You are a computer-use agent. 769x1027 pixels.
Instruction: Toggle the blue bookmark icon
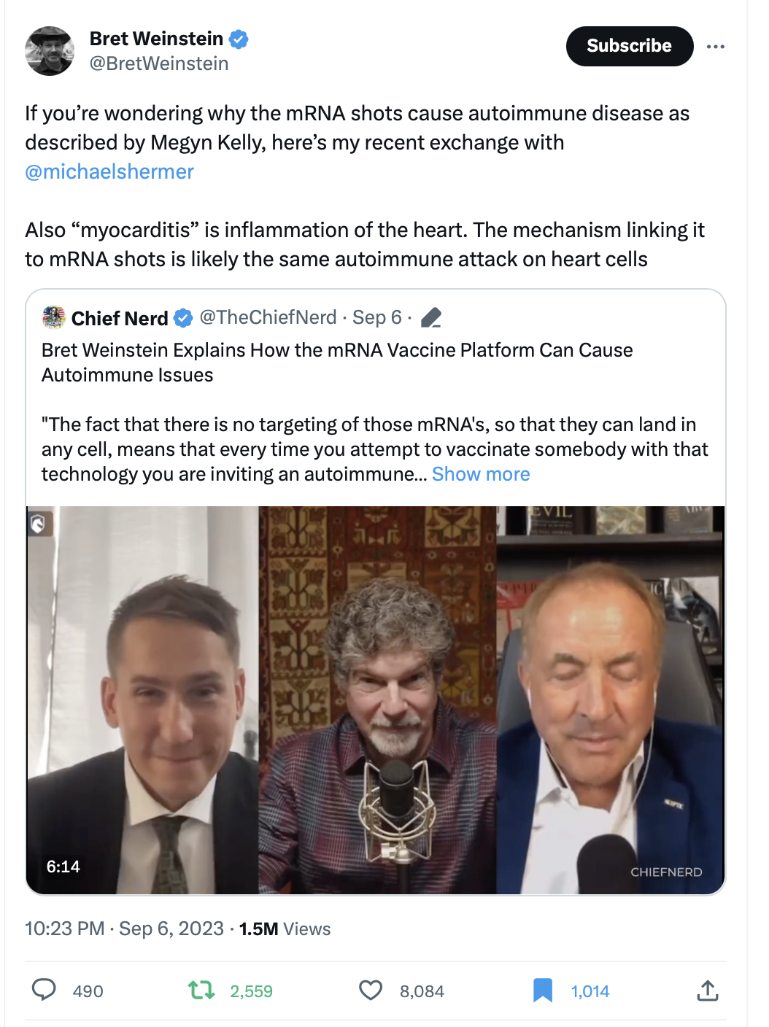543,990
